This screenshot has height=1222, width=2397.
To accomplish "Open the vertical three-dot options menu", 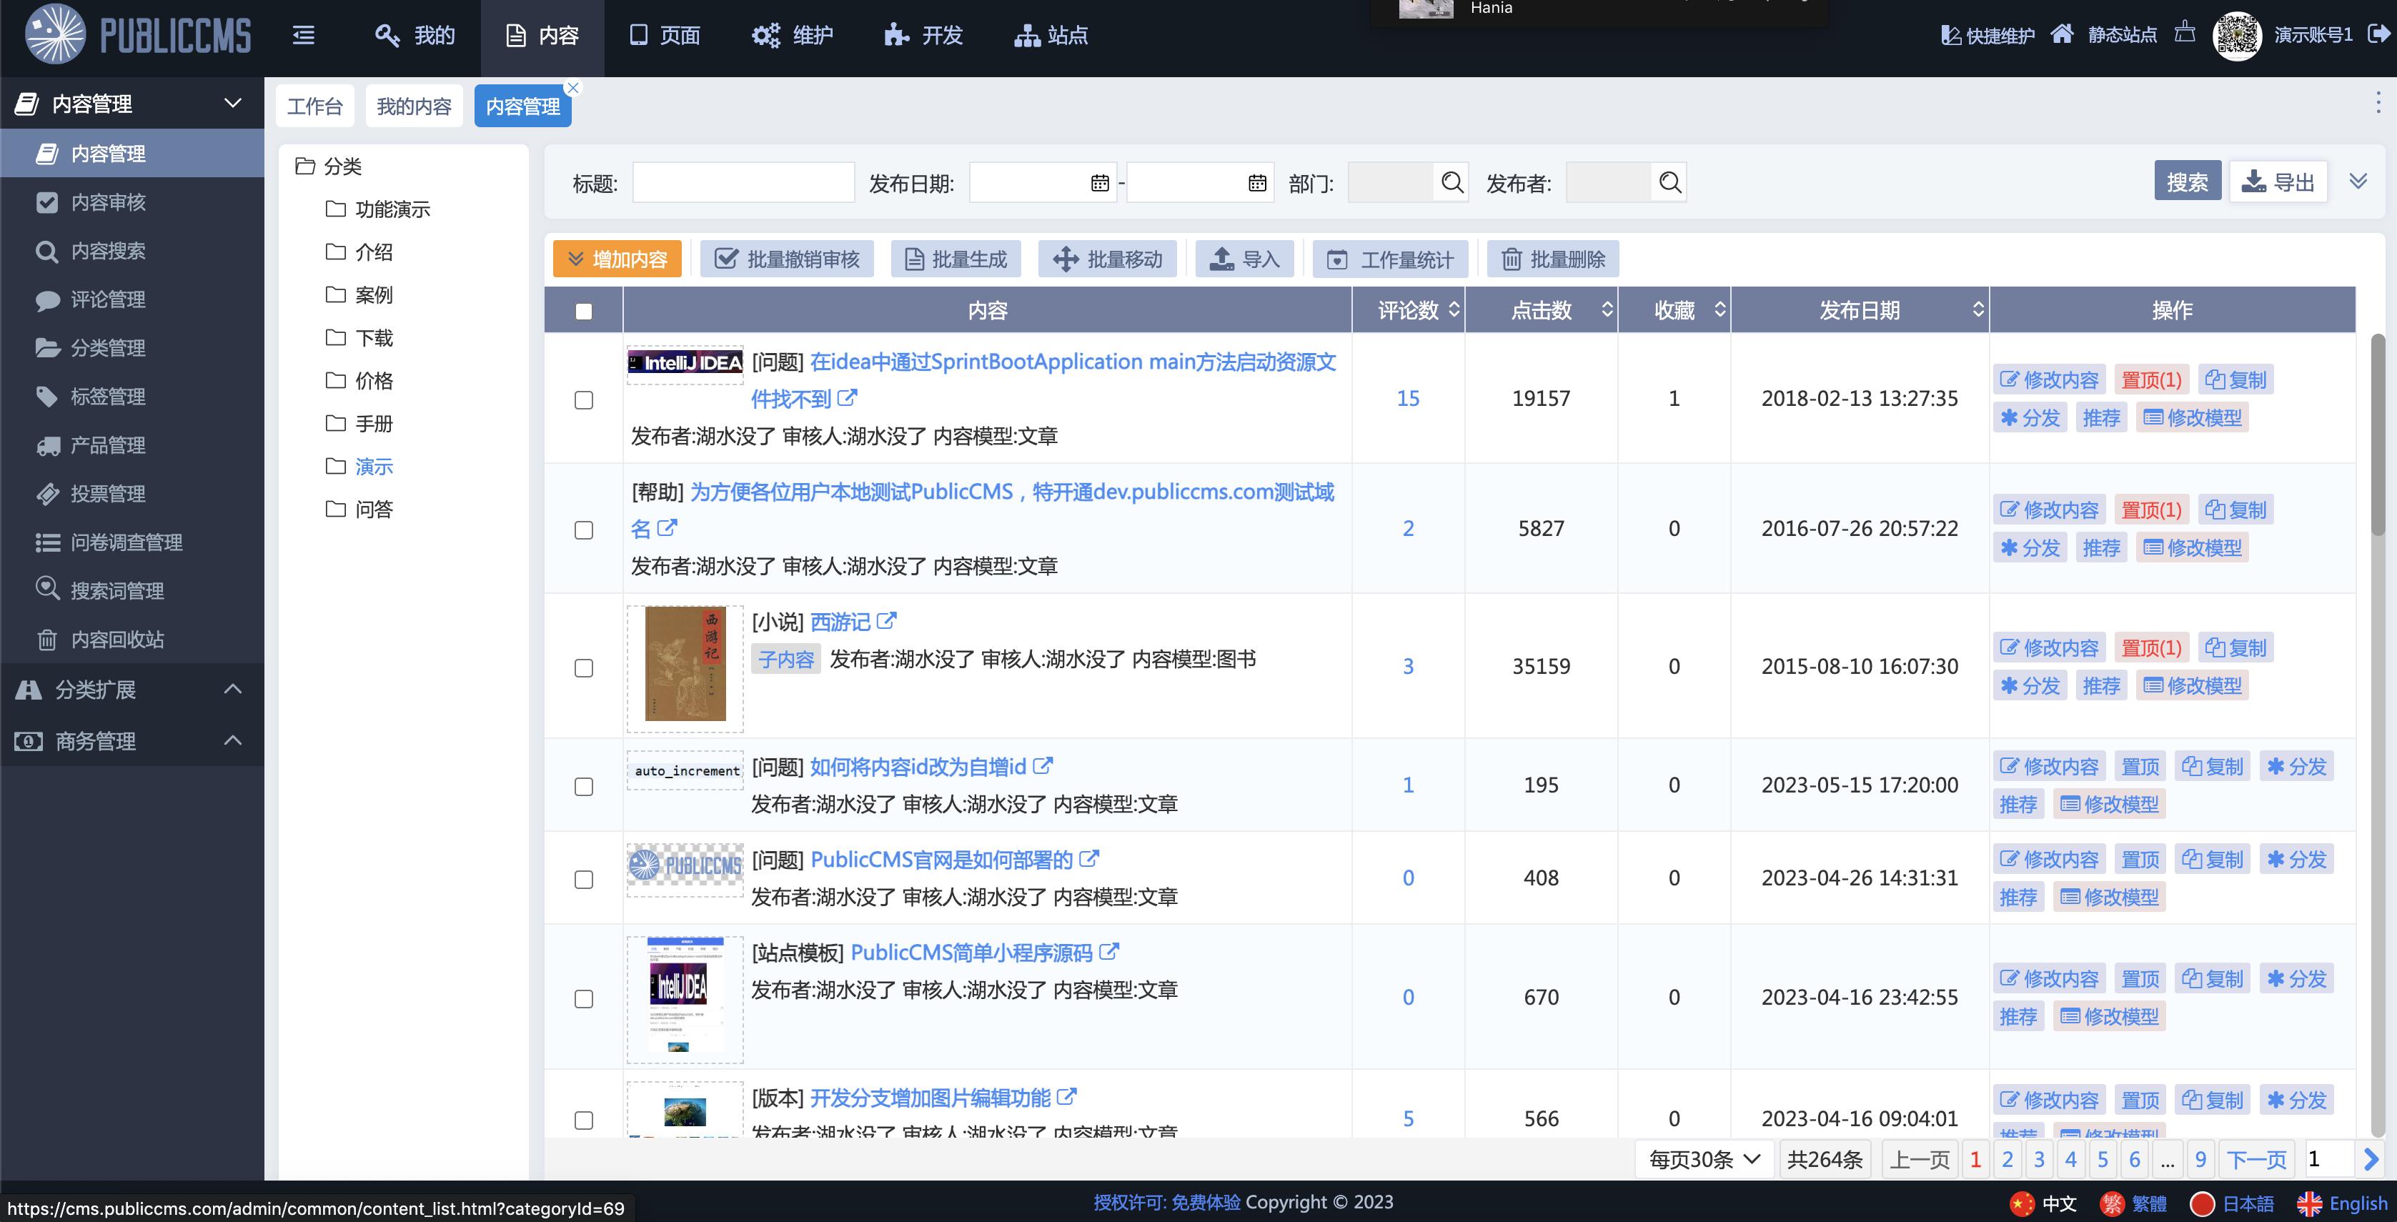I will (2378, 102).
